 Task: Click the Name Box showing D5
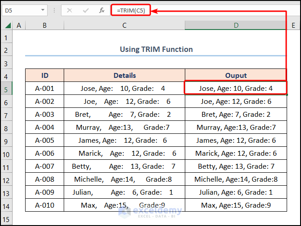20,10
